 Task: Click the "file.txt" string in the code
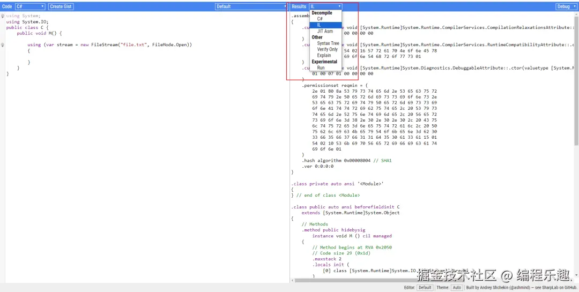[135, 45]
